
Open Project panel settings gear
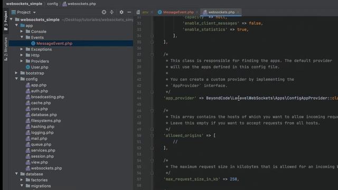(x=121, y=12)
